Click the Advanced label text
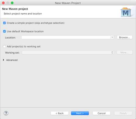Screen dimensions: 136x119 click(x=12, y=60)
